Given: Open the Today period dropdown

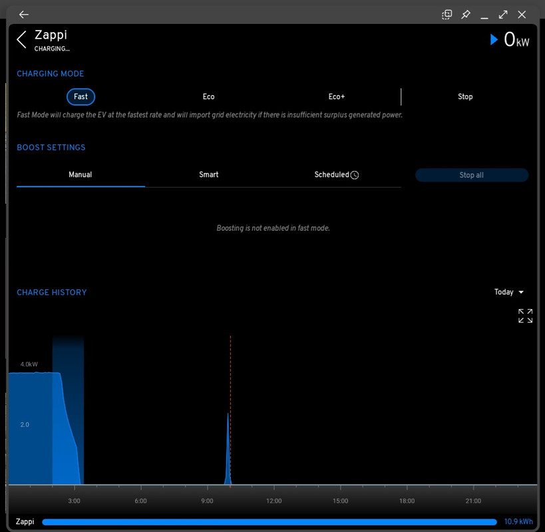Looking at the screenshot, I should 509,292.
